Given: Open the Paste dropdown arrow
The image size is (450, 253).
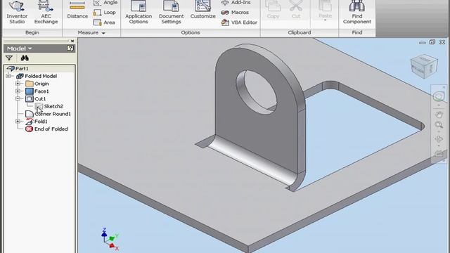Looking at the screenshot, I should coord(325,20).
